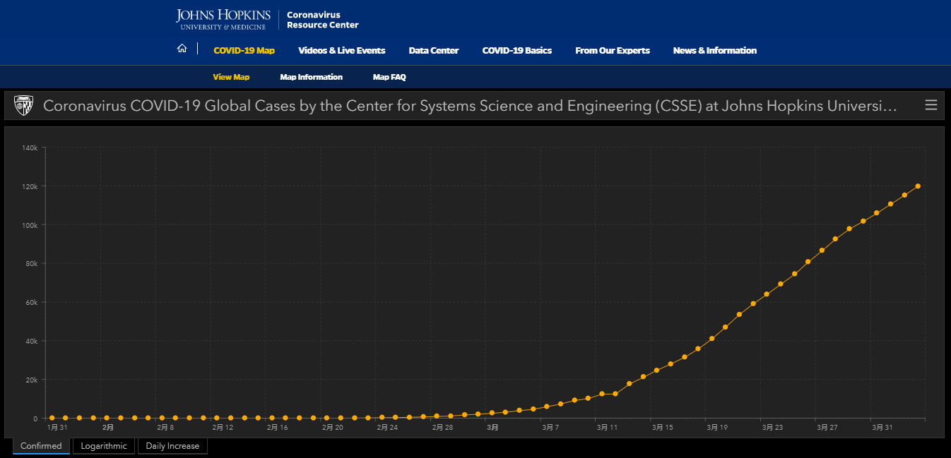Click the 120k y-axis label
Viewport: 951px width, 458px height.
click(x=30, y=186)
